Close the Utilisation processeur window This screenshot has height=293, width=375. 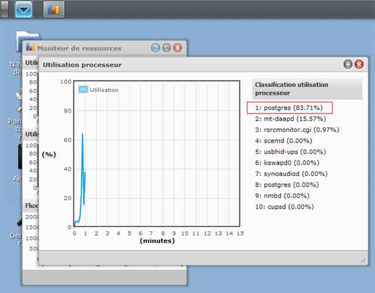[359, 64]
